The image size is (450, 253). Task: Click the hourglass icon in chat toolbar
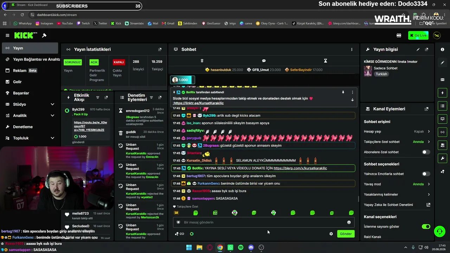click(x=326, y=61)
